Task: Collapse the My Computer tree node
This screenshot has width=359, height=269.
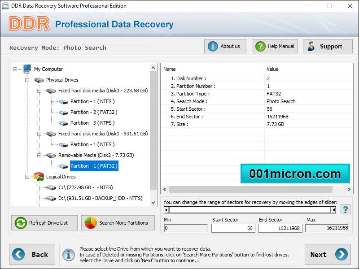Action: coord(16,69)
